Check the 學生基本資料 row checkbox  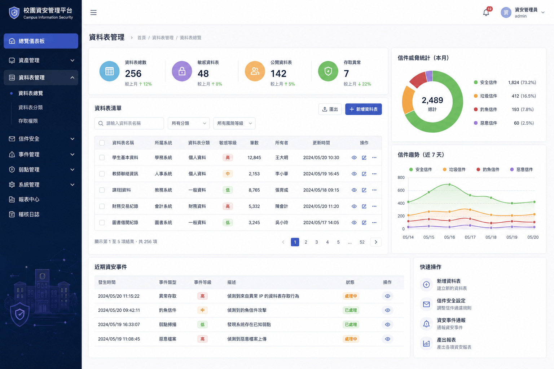(102, 157)
